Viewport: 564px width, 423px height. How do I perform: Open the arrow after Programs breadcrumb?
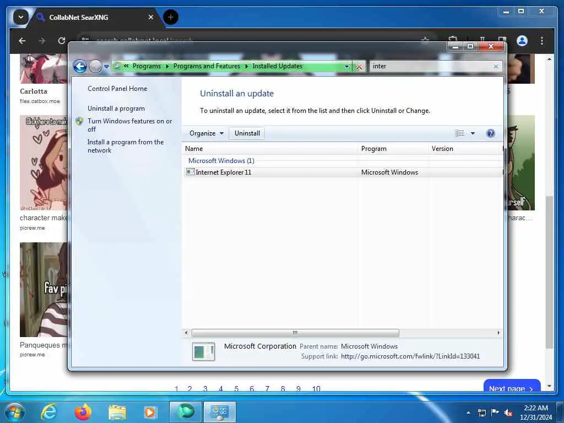(x=167, y=66)
